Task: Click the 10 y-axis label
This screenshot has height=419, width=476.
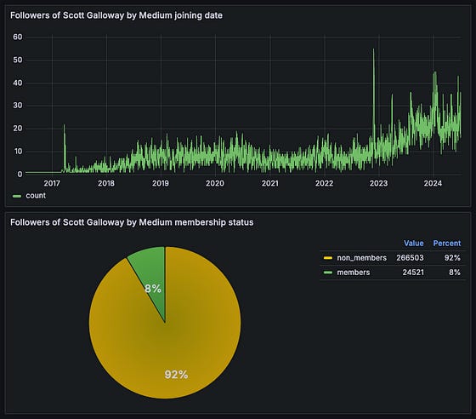Action: pyautogui.click(x=18, y=151)
